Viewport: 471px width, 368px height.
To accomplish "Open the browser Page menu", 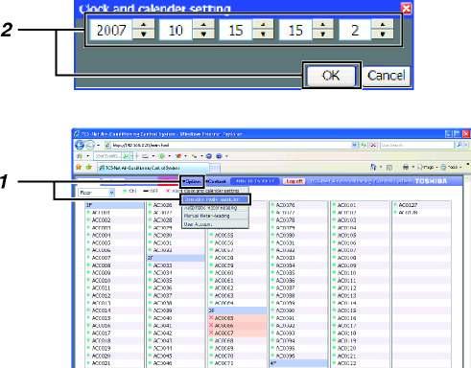I will (427, 167).
